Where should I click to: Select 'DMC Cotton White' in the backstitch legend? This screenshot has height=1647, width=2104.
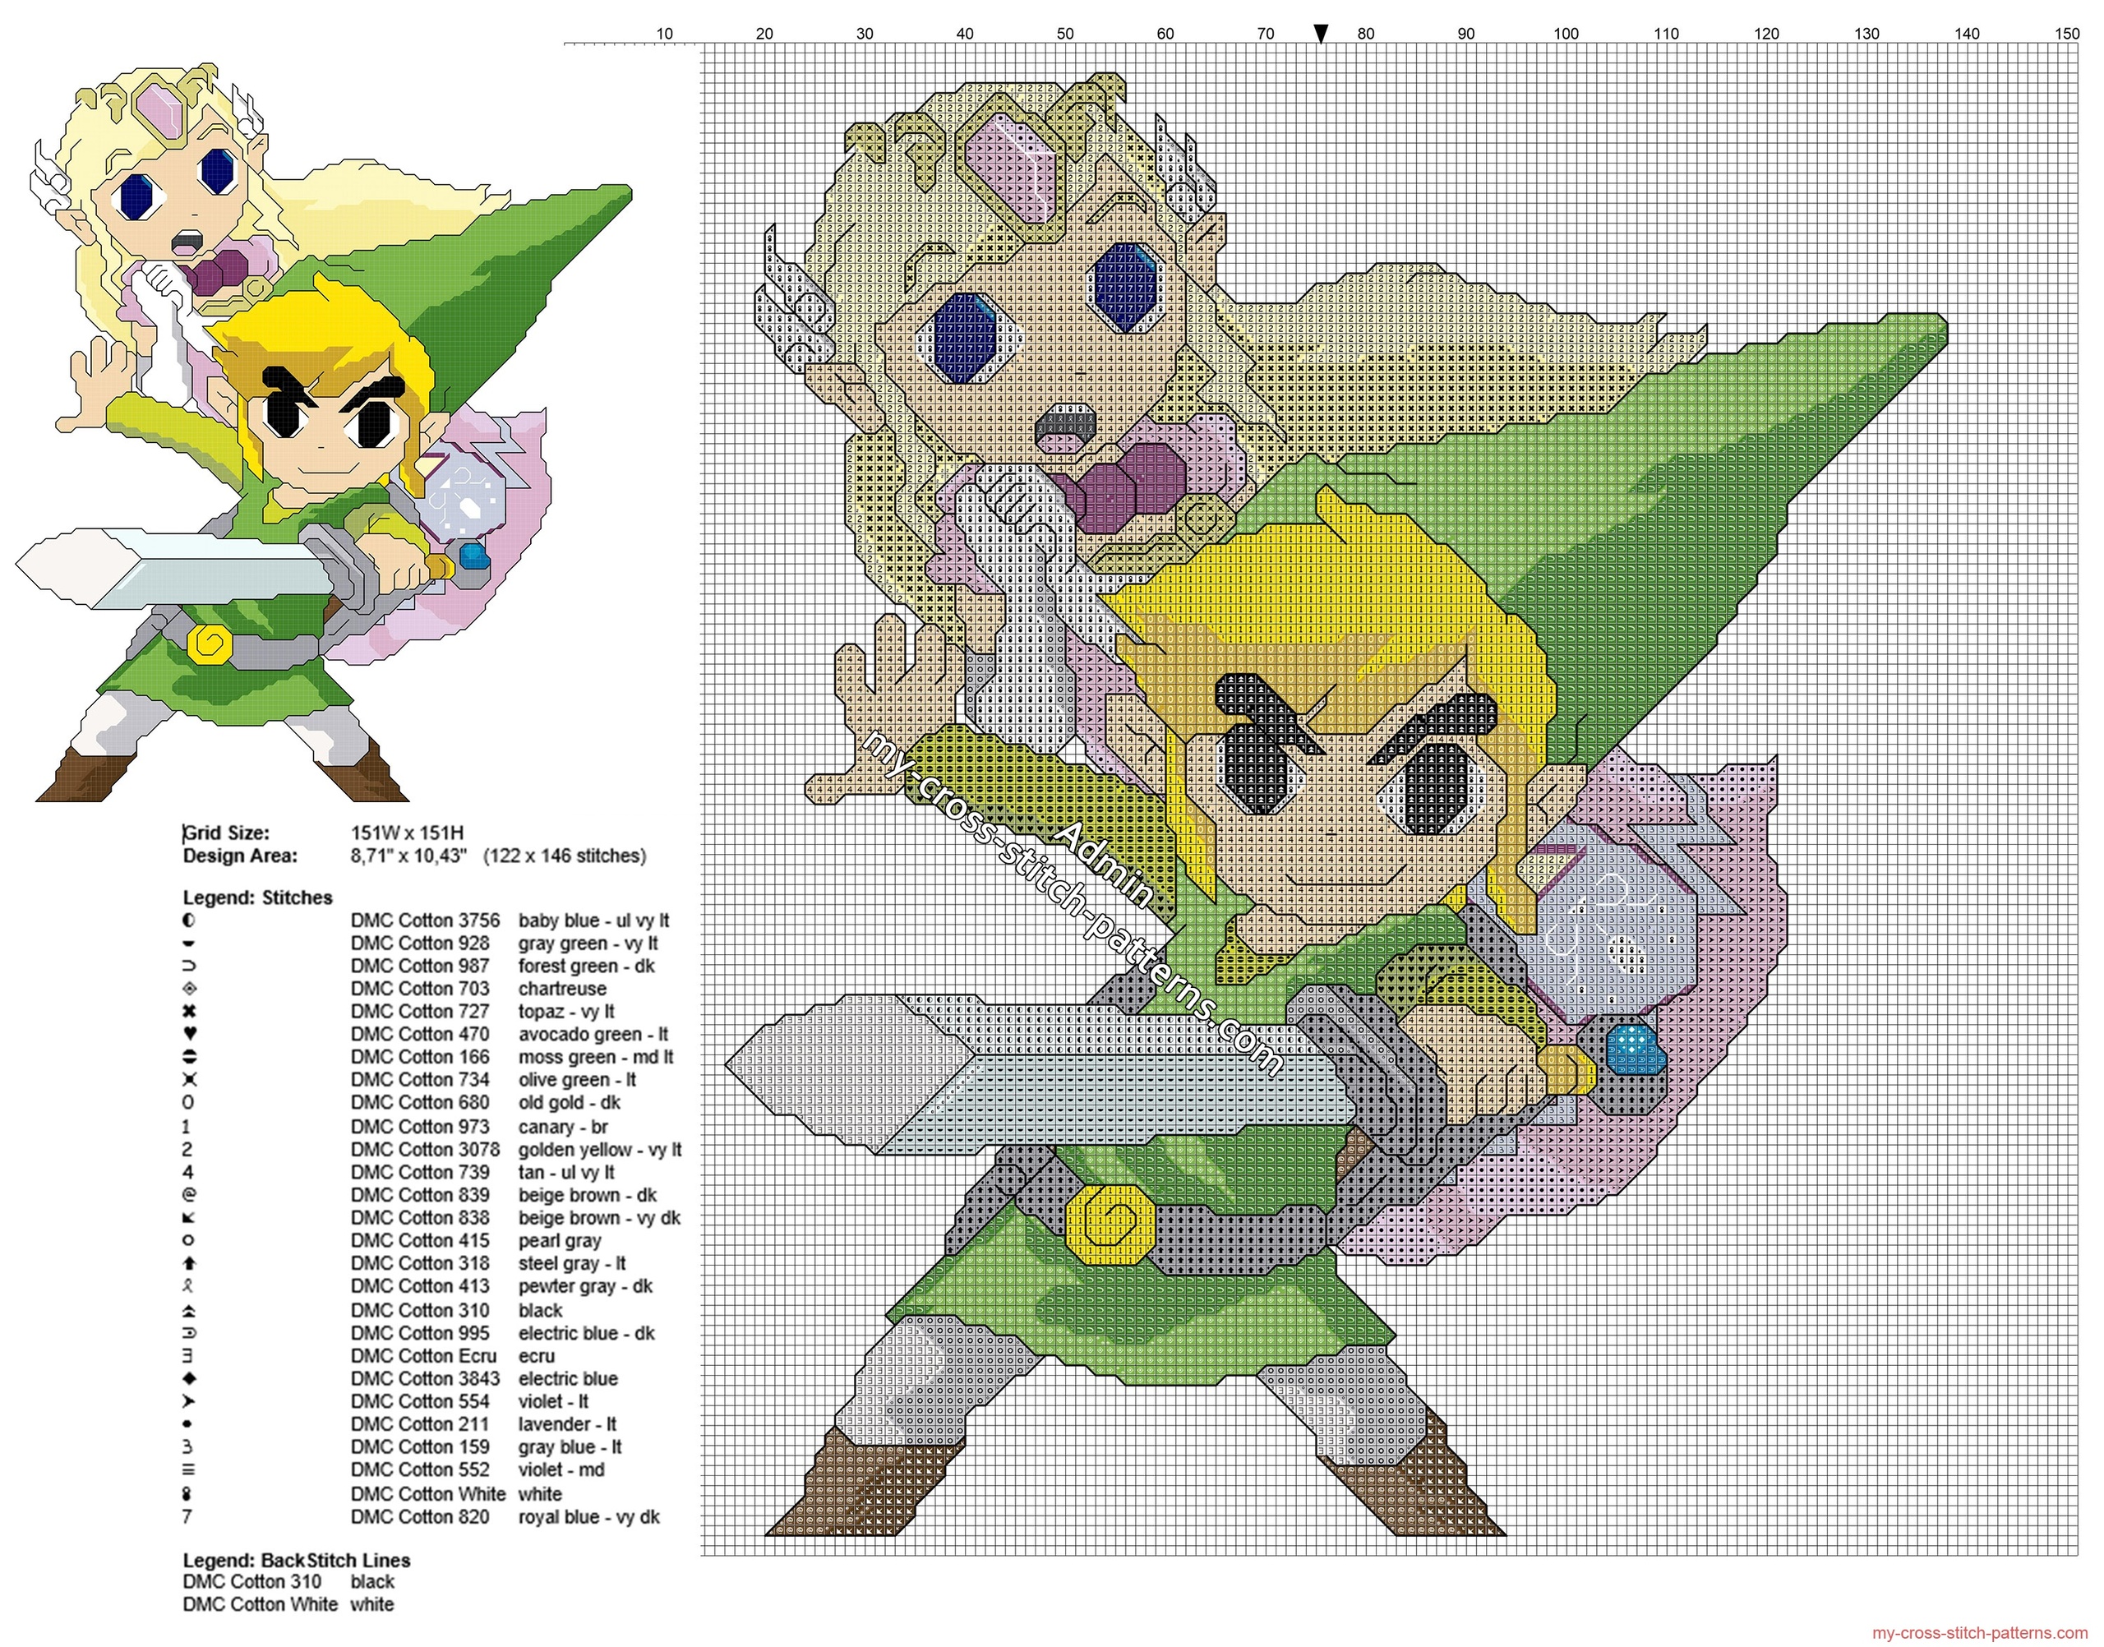[261, 1604]
